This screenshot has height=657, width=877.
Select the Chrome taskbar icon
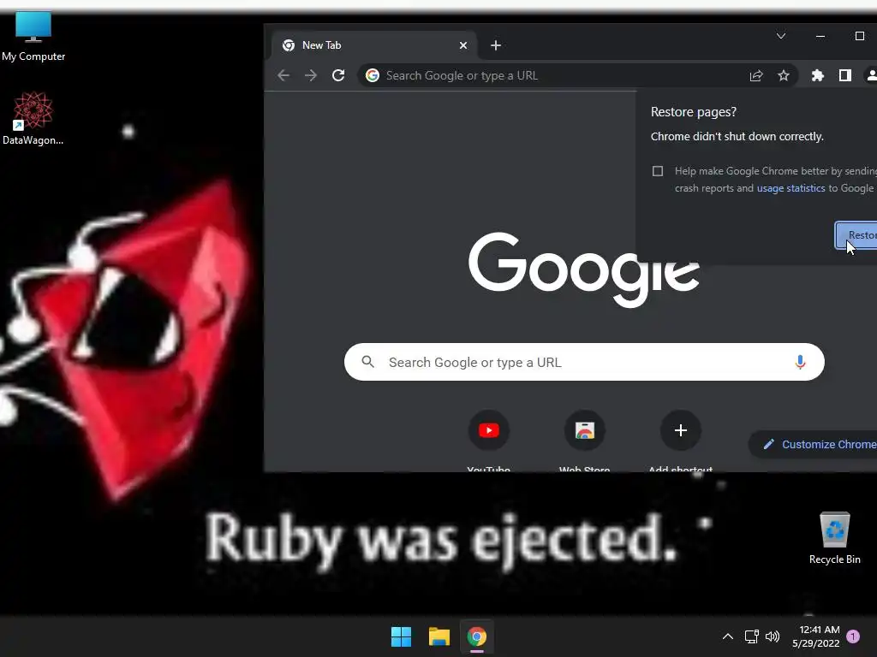[x=477, y=636]
